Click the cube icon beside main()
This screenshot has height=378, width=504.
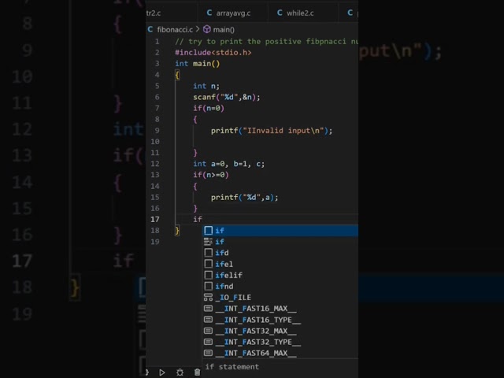[207, 30]
